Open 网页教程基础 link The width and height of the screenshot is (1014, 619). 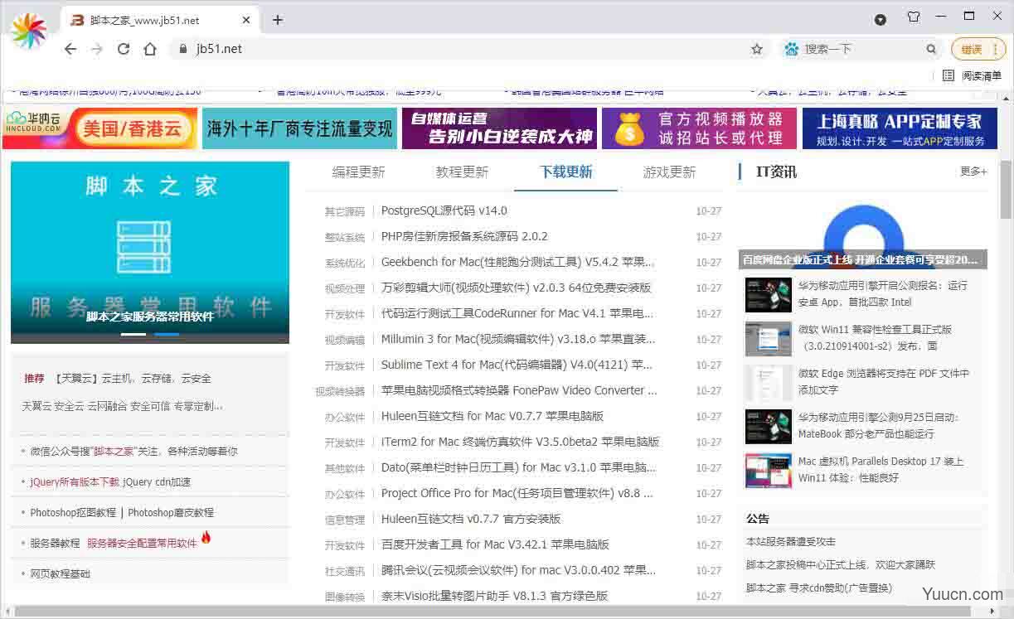point(60,573)
